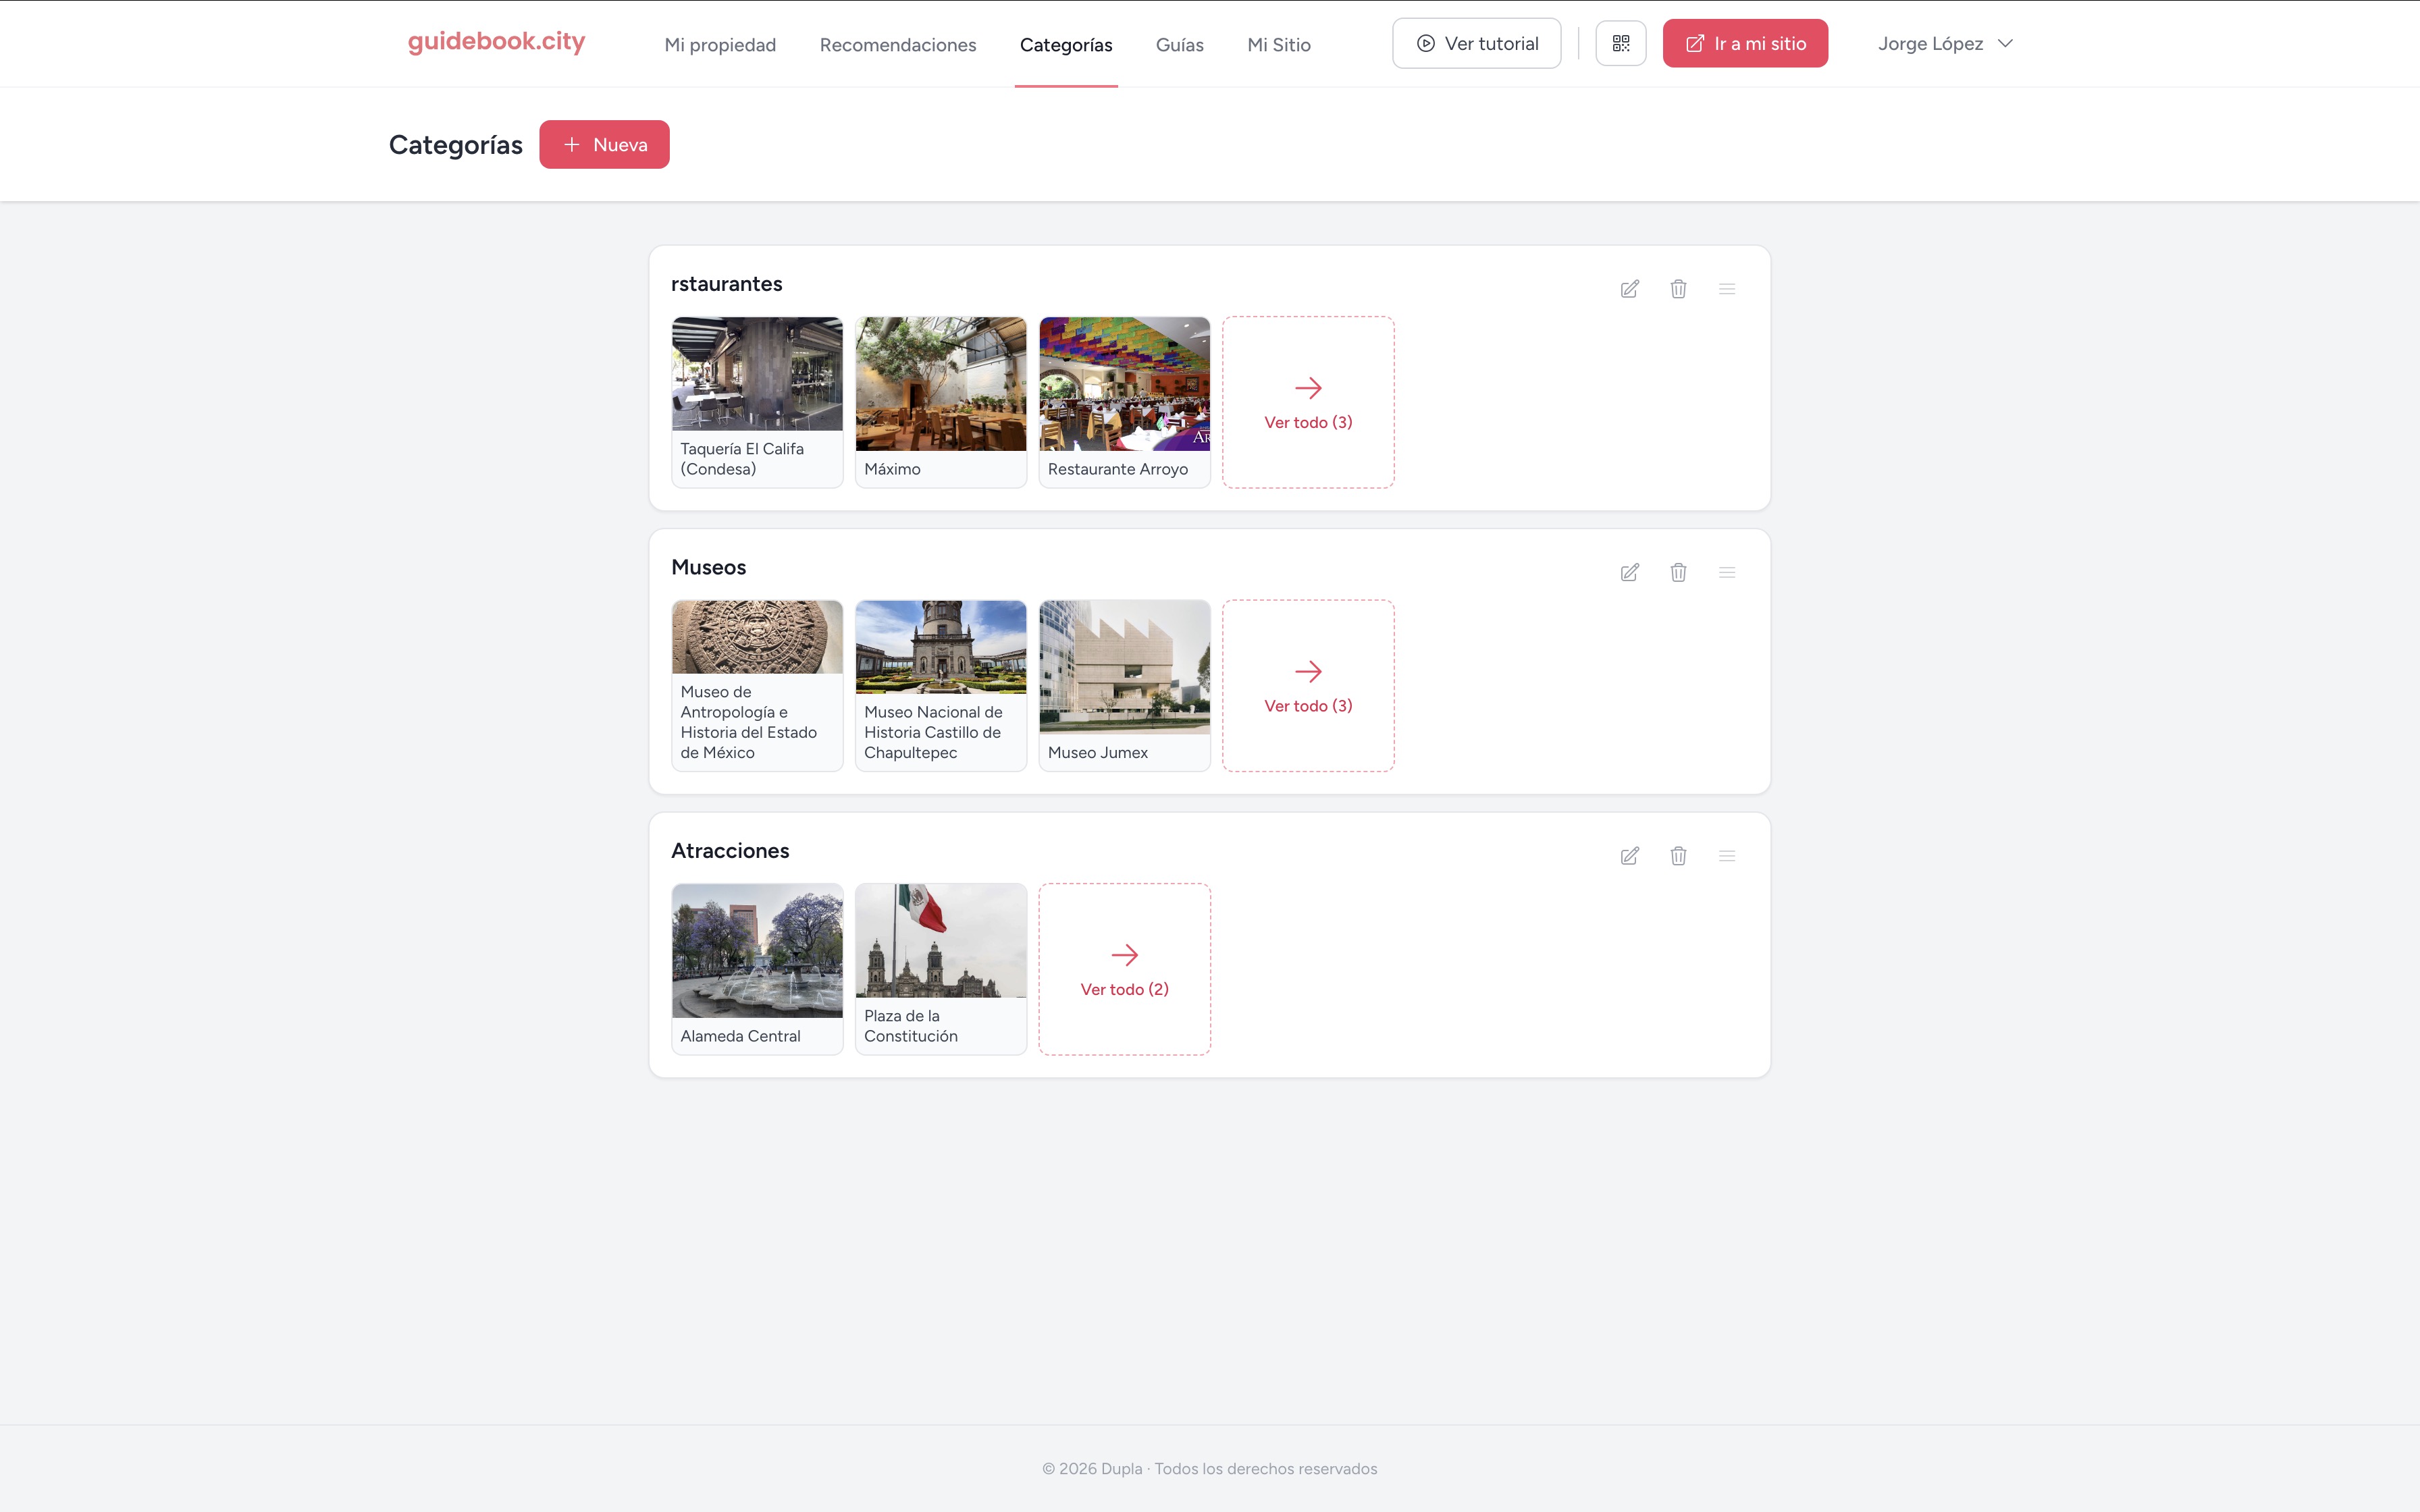Viewport: 2420px width, 1512px height.
Task: Edit the Museos category with pencil icon
Action: pyautogui.click(x=1629, y=572)
